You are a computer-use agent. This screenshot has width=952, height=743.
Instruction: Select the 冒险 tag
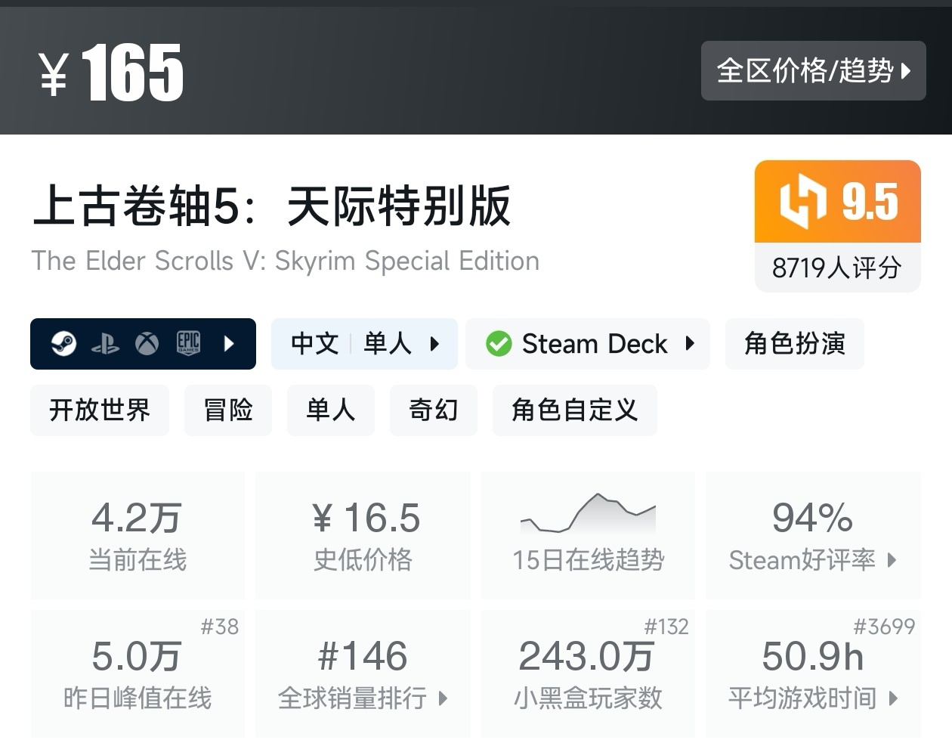point(228,410)
